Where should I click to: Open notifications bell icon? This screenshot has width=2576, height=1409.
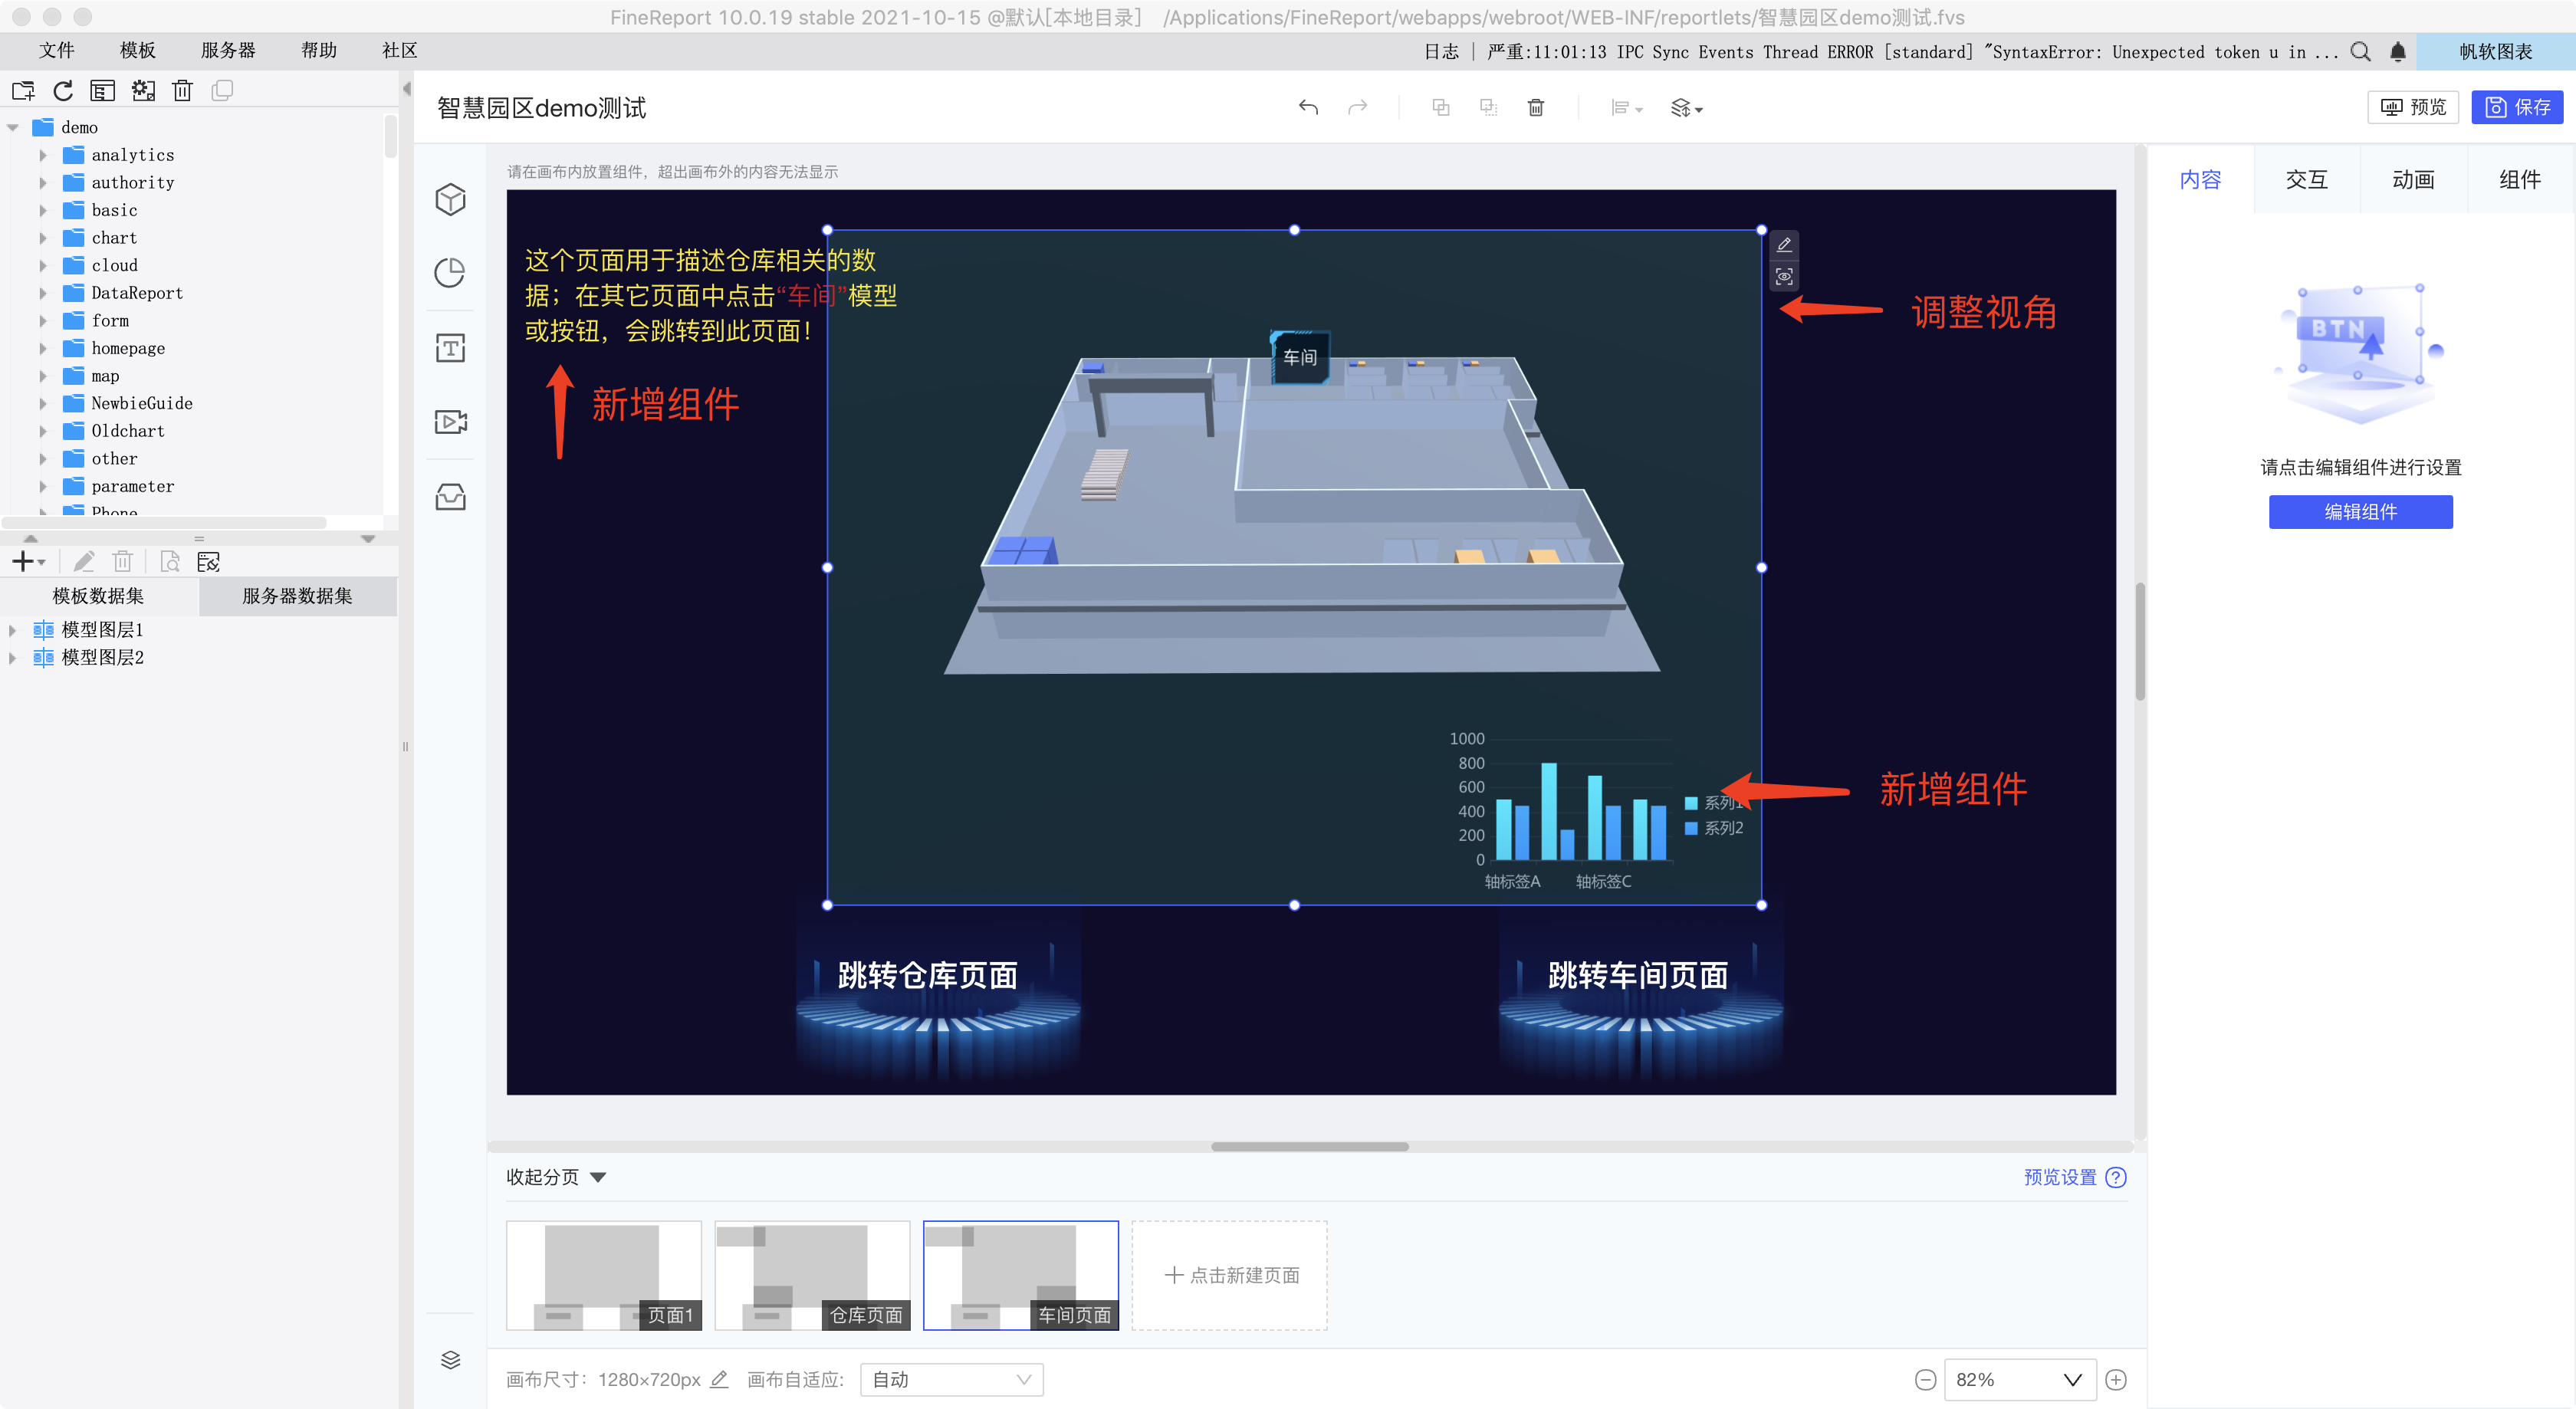pyautogui.click(x=2398, y=52)
